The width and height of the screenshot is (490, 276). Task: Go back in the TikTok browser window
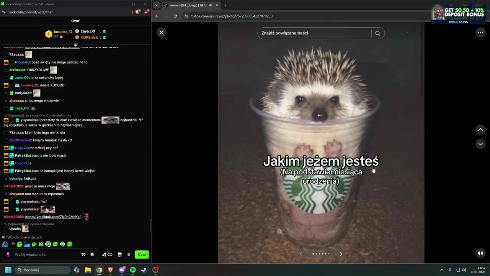coord(157,16)
